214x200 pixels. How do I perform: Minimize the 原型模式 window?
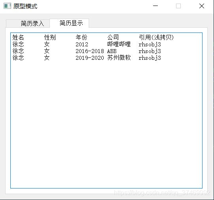155,6
